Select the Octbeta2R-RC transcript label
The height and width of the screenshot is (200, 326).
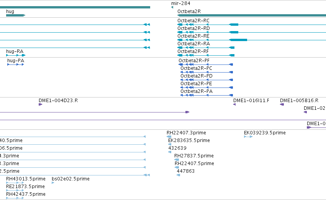point(193,21)
